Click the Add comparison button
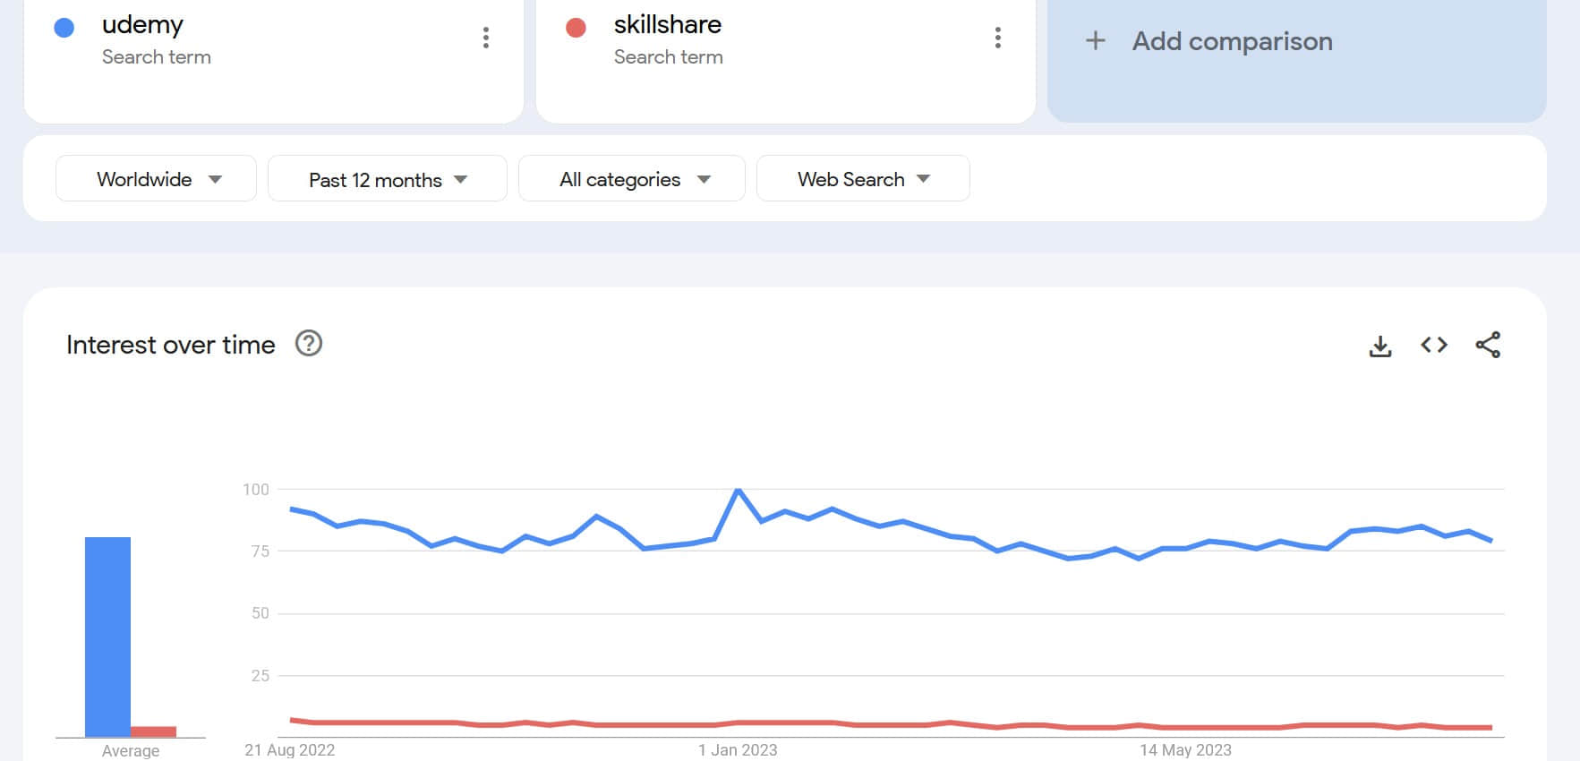 coord(1232,41)
